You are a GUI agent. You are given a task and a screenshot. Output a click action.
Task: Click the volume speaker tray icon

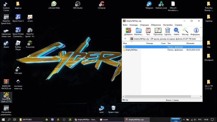point(195,120)
